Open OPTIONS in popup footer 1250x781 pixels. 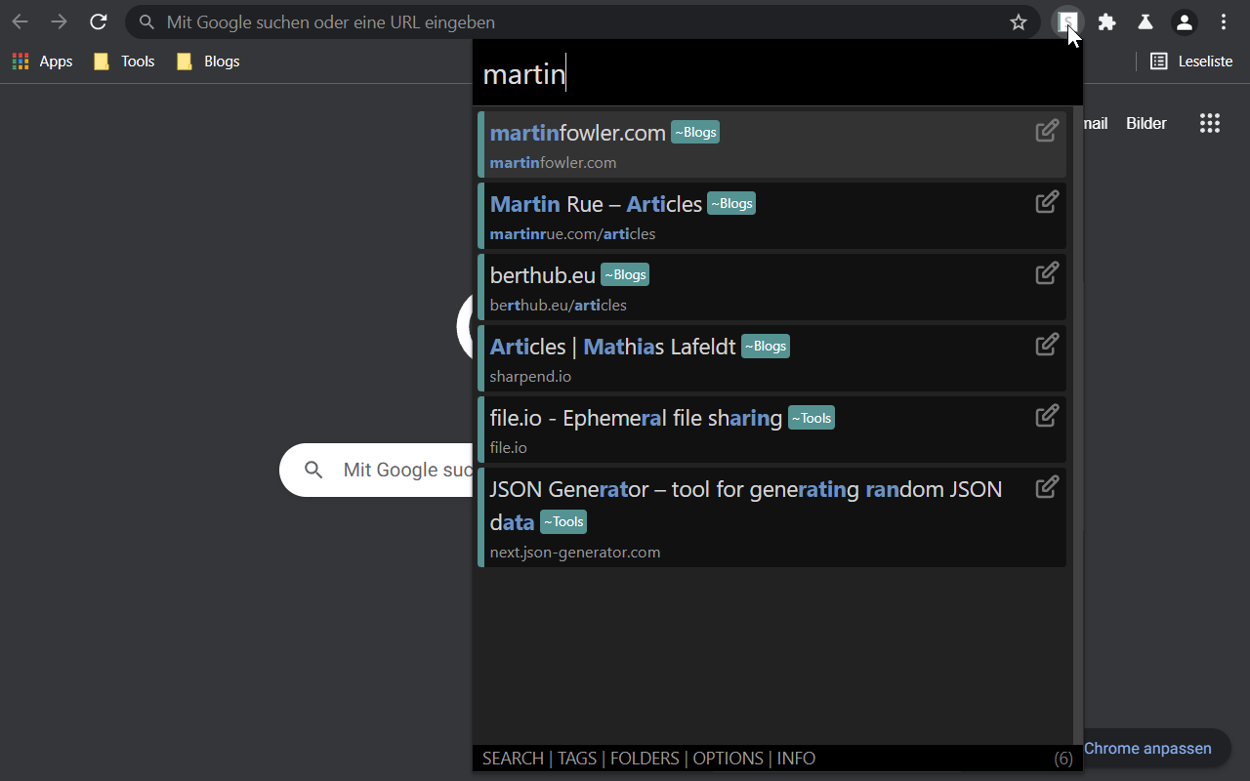click(728, 759)
